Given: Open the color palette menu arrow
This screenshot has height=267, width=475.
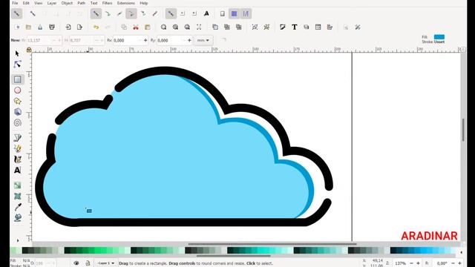Looking at the screenshot, I should coord(462,252).
